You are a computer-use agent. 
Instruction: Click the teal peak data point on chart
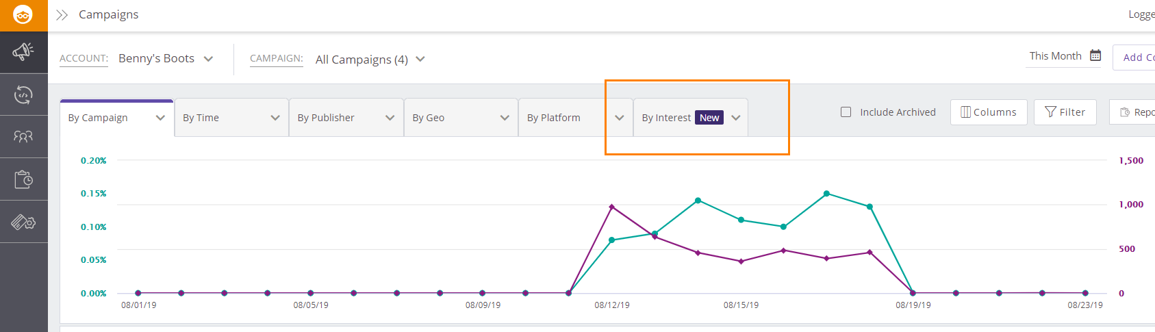[x=826, y=194]
